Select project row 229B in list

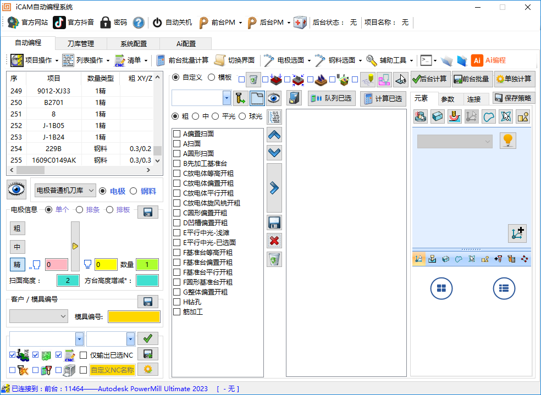[x=80, y=148]
